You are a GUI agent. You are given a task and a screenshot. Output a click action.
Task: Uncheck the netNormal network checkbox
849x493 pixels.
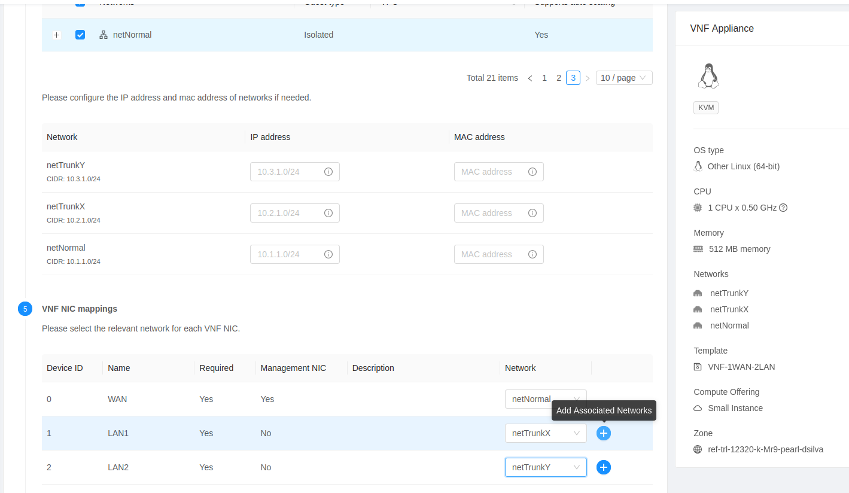point(80,35)
